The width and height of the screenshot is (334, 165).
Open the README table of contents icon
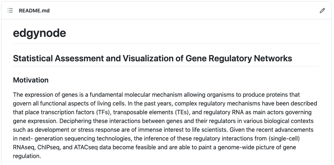click(10, 11)
